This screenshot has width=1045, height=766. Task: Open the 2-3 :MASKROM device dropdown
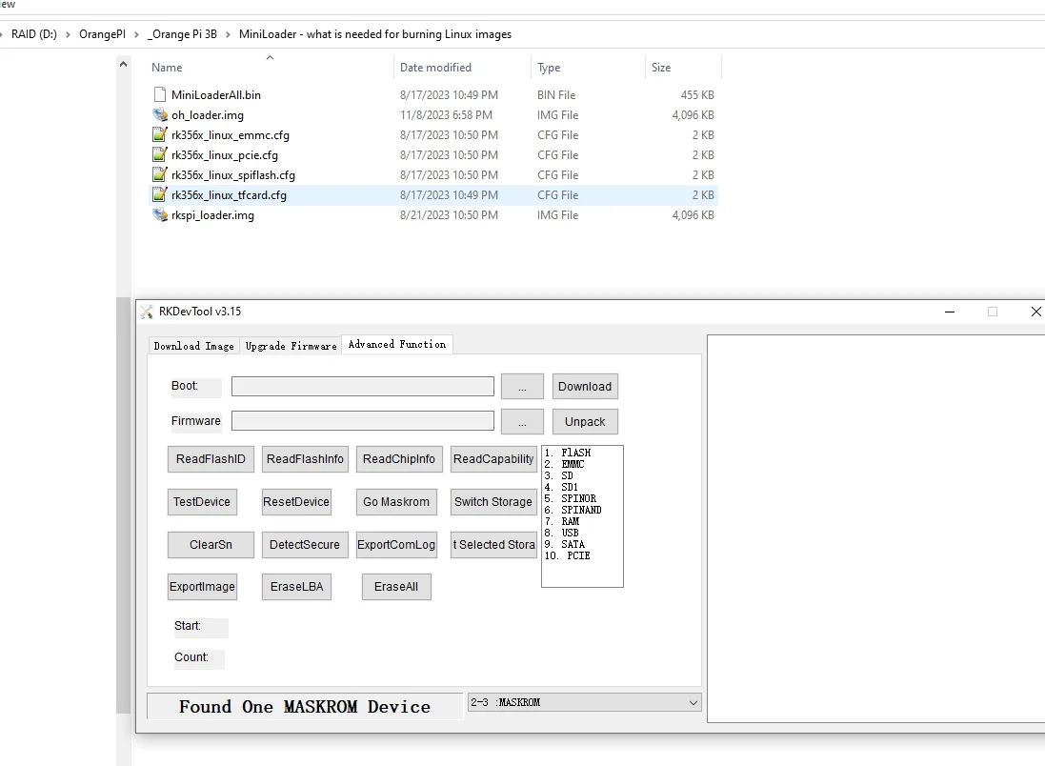585,703
